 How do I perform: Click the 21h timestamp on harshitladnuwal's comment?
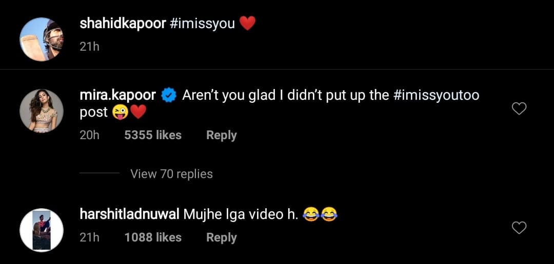(x=89, y=237)
